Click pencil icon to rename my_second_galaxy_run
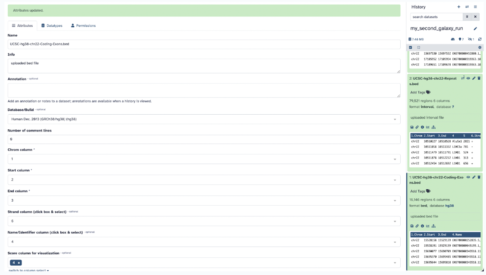The image size is (486, 275). (x=475, y=28)
